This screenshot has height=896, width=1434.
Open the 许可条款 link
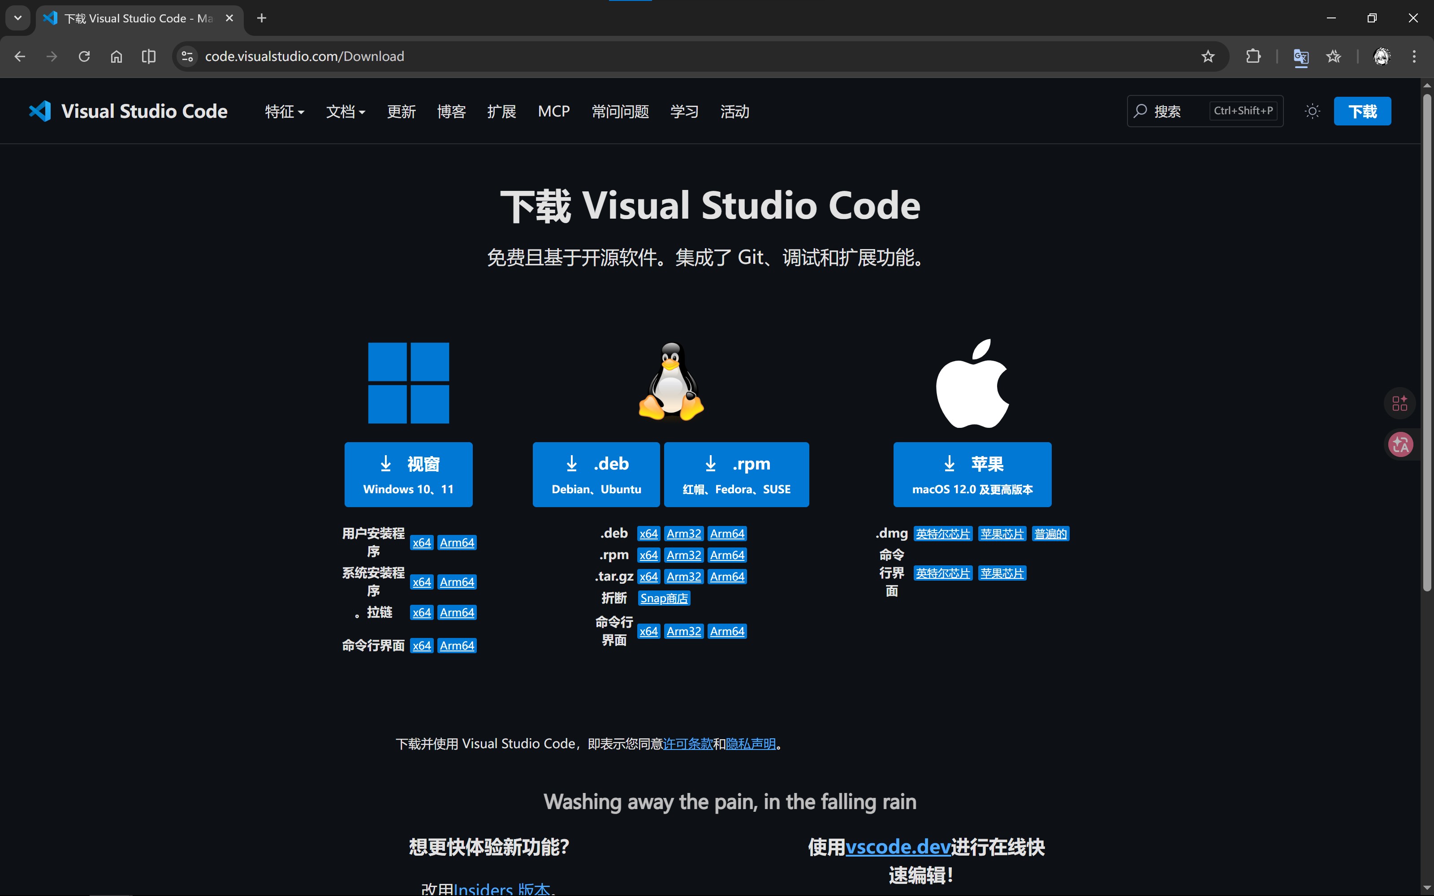(688, 744)
